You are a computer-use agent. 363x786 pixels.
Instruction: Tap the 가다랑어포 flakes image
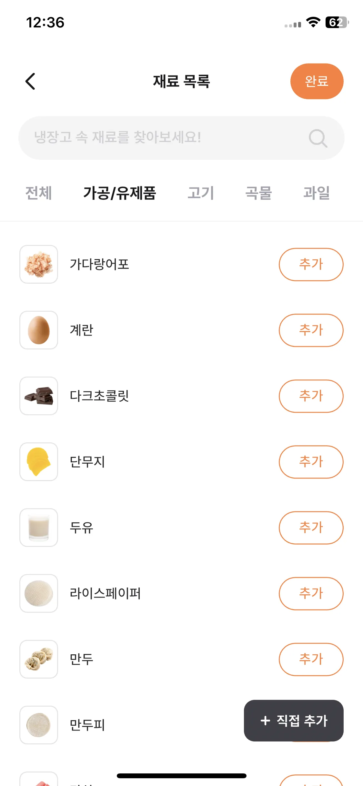click(x=39, y=264)
